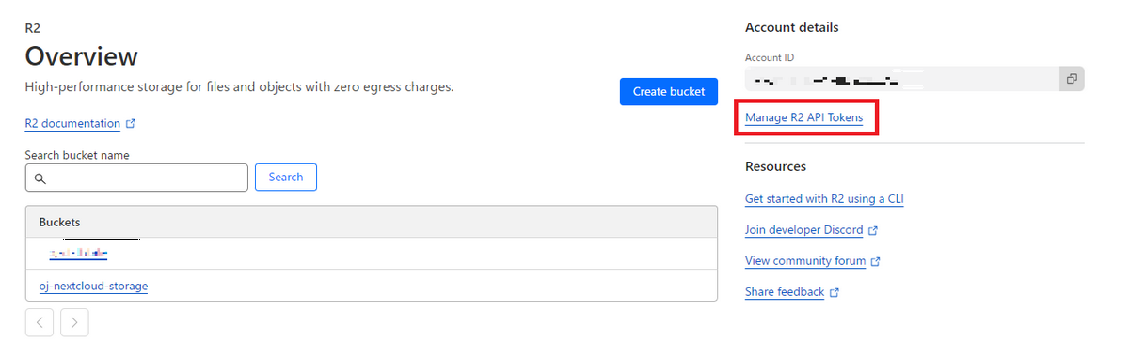
Task: Click external link icon next to Share feedback
Action: [x=835, y=292]
